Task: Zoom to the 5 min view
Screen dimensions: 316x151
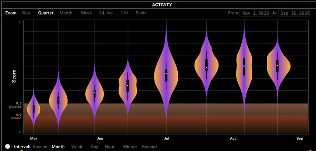Action: (x=141, y=13)
